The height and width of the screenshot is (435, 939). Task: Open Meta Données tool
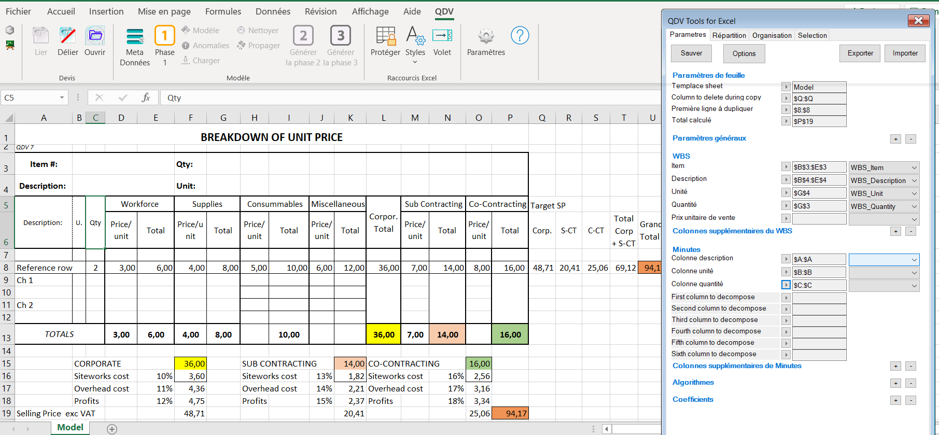[x=135, y=37]
